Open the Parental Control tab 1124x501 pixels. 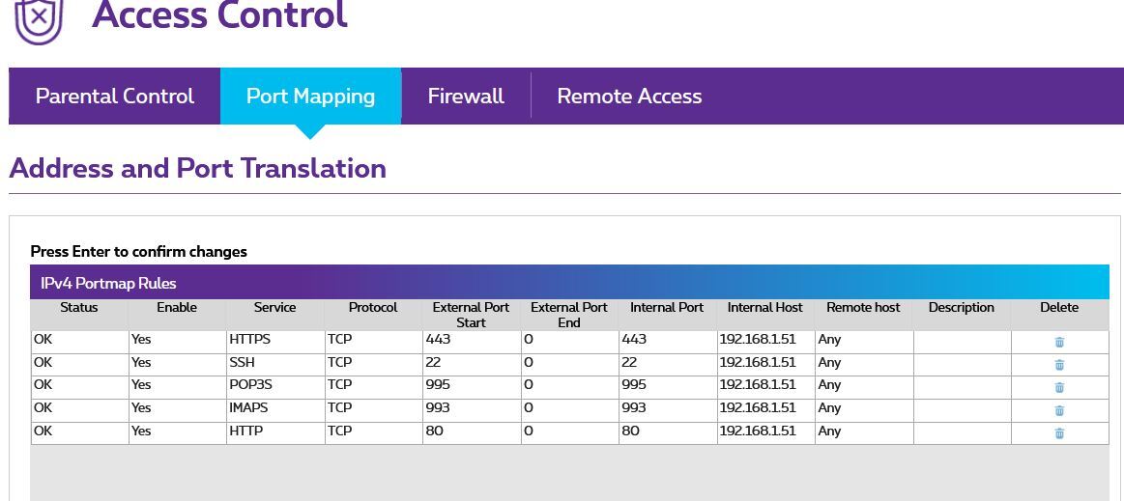[114, 97]
